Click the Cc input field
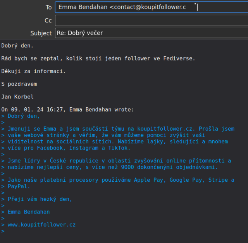248x243 pixels. (x=151, y=20)
